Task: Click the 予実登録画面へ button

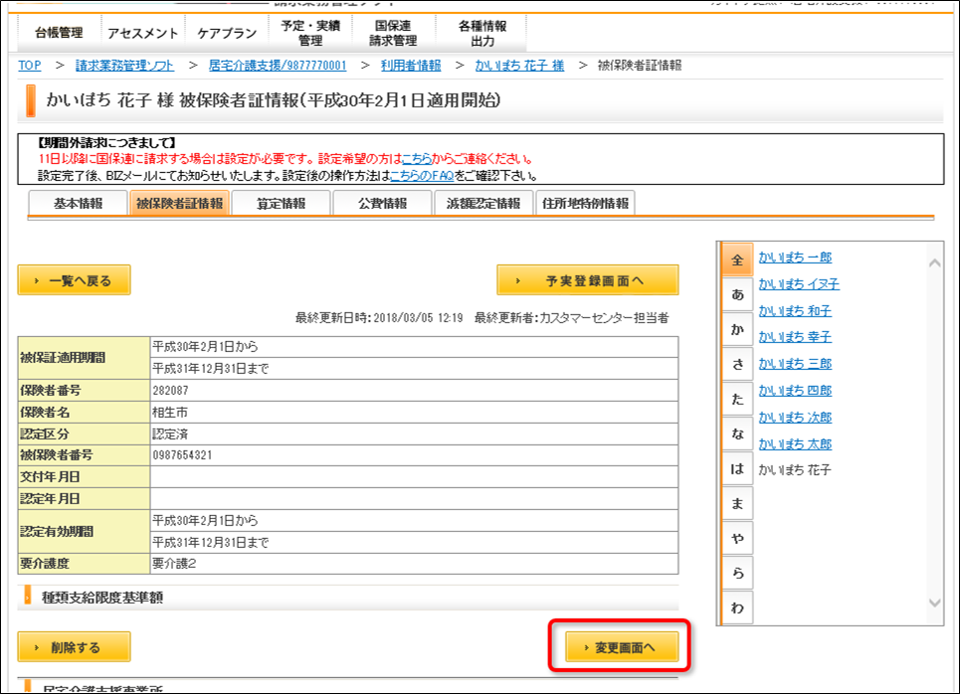Action: [588, 280]
